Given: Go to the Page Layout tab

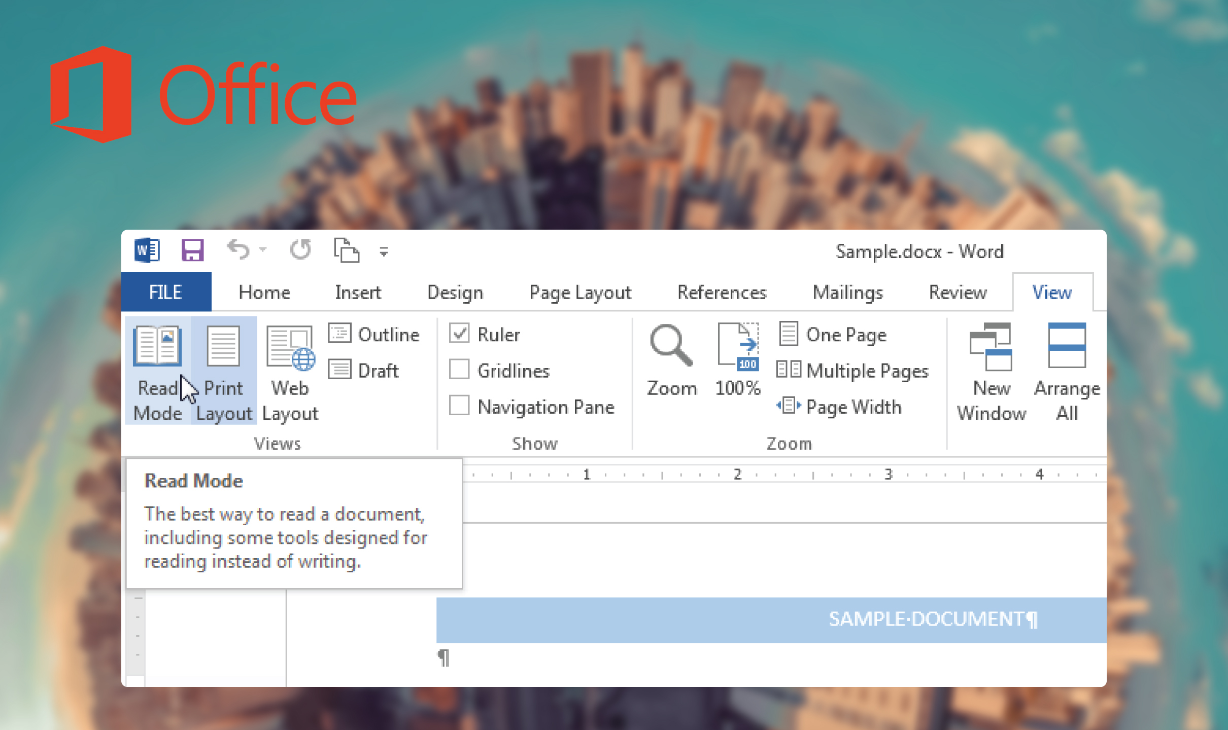Looking at the screenshot, I should pos(580,293).
